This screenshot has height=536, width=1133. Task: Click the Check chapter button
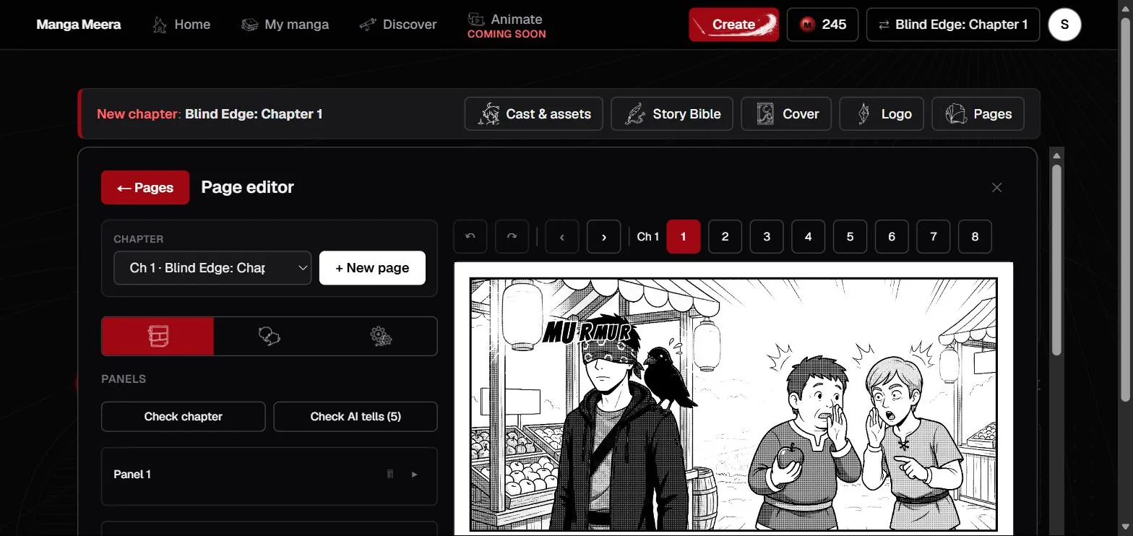coord(184,417)
